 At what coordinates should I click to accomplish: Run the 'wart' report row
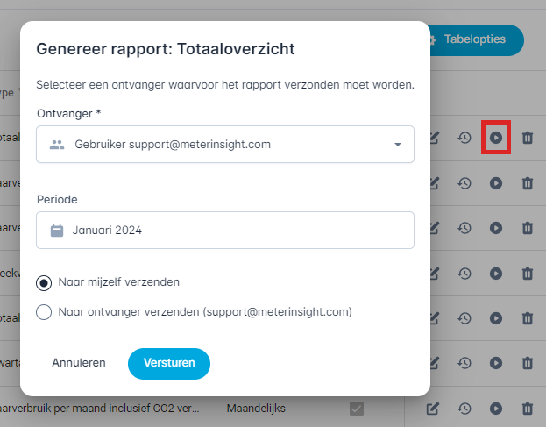496,363
